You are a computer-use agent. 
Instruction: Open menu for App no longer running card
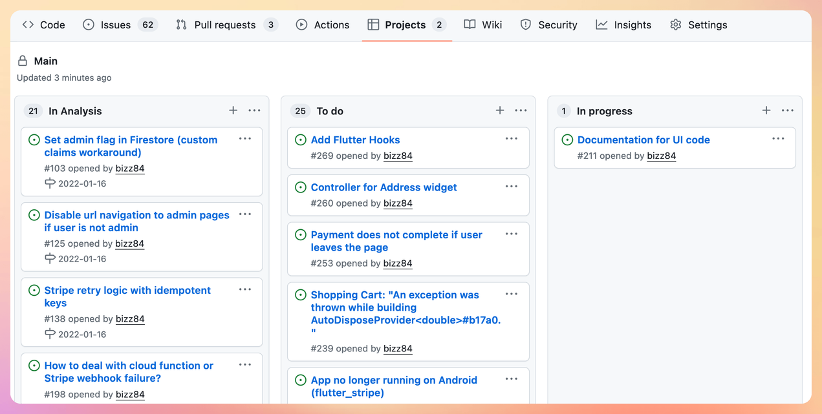512,379
